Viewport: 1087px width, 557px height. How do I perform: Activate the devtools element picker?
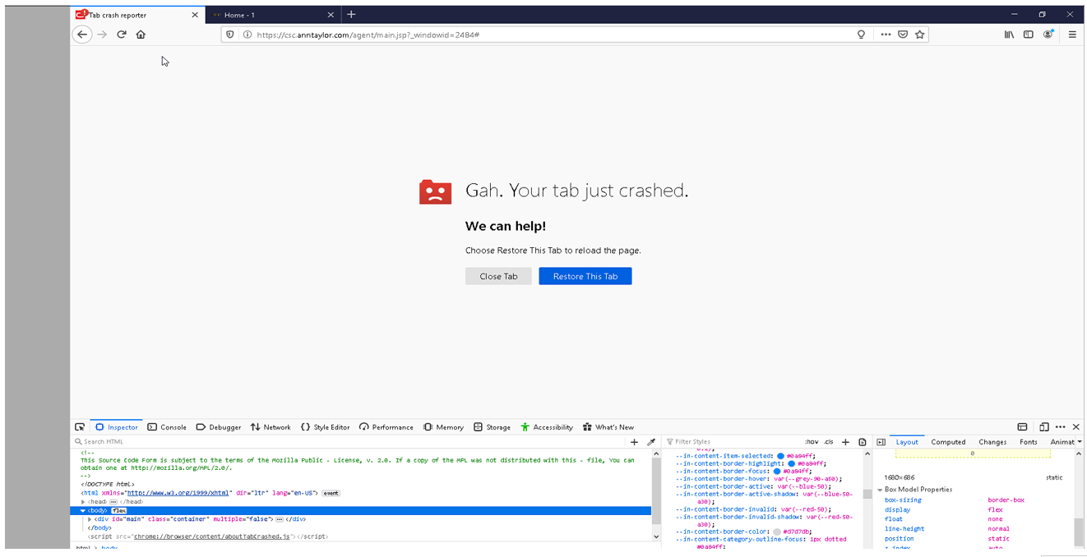80,427
